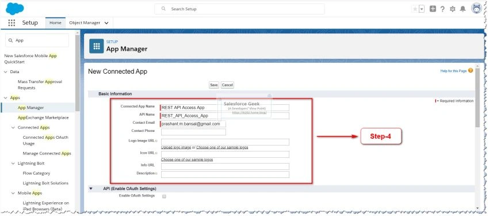Click the favorites star icon
This screenshot has width=489, height=216.
point(415,9)
